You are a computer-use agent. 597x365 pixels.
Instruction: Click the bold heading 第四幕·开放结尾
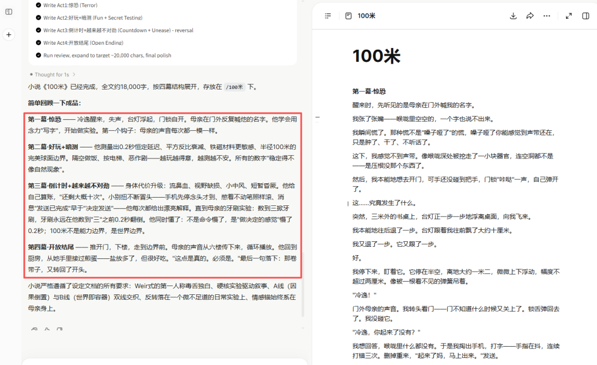pos(51,247)
